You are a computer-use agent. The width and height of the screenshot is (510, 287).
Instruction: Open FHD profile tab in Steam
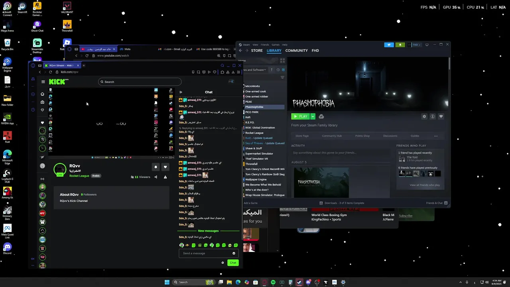315,51
